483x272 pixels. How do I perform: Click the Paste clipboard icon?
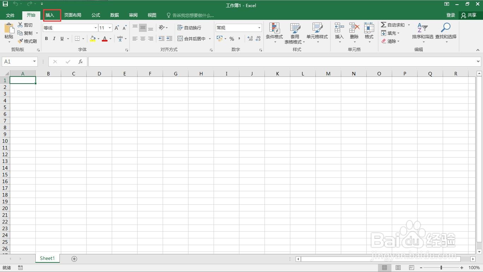tap(9, 28)
